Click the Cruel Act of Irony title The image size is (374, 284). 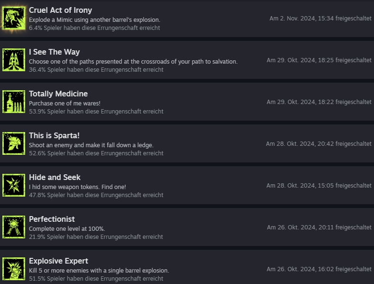coord(60,10)
